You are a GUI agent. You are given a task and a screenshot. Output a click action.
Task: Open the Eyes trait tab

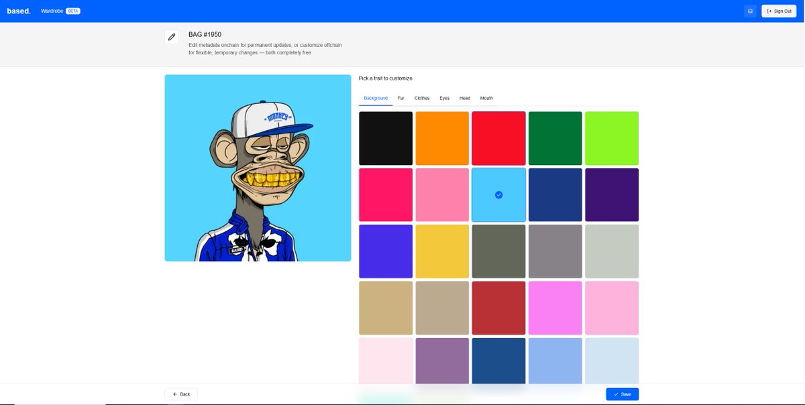pos(445,98)
